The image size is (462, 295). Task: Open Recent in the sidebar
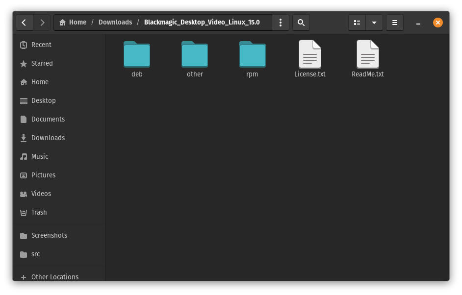[59, 45]
